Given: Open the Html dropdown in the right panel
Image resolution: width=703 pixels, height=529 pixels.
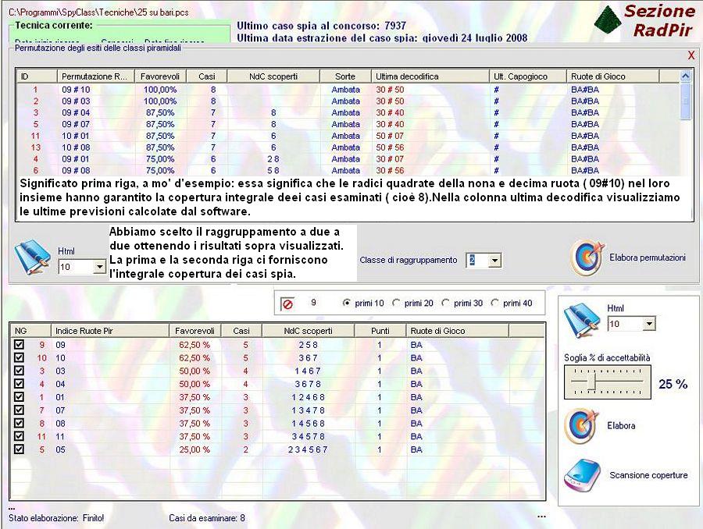Looking at the screenshot, I should (x=649, y=324).
